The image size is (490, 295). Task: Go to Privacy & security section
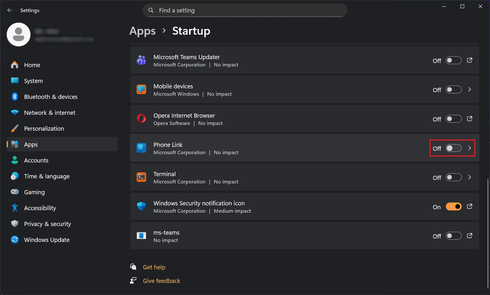coord(47,224)
